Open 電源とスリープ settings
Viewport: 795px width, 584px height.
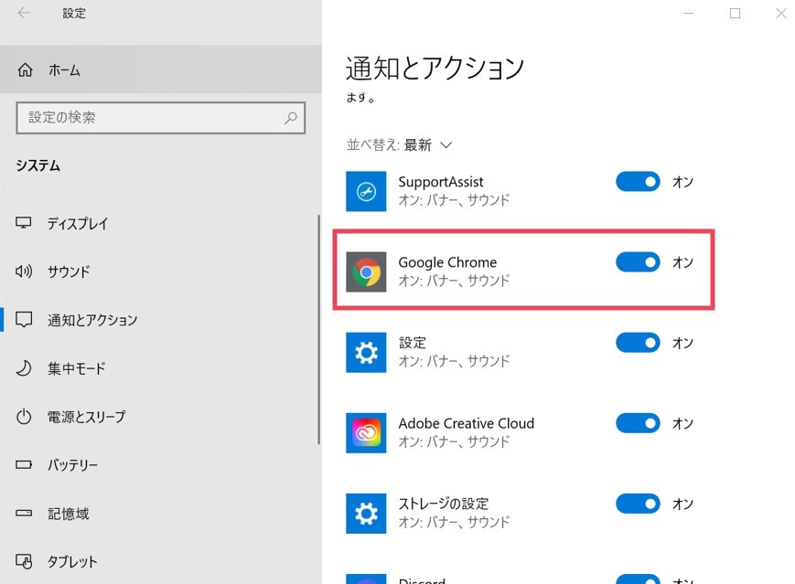pyautogui.click(x=86, y=417)
